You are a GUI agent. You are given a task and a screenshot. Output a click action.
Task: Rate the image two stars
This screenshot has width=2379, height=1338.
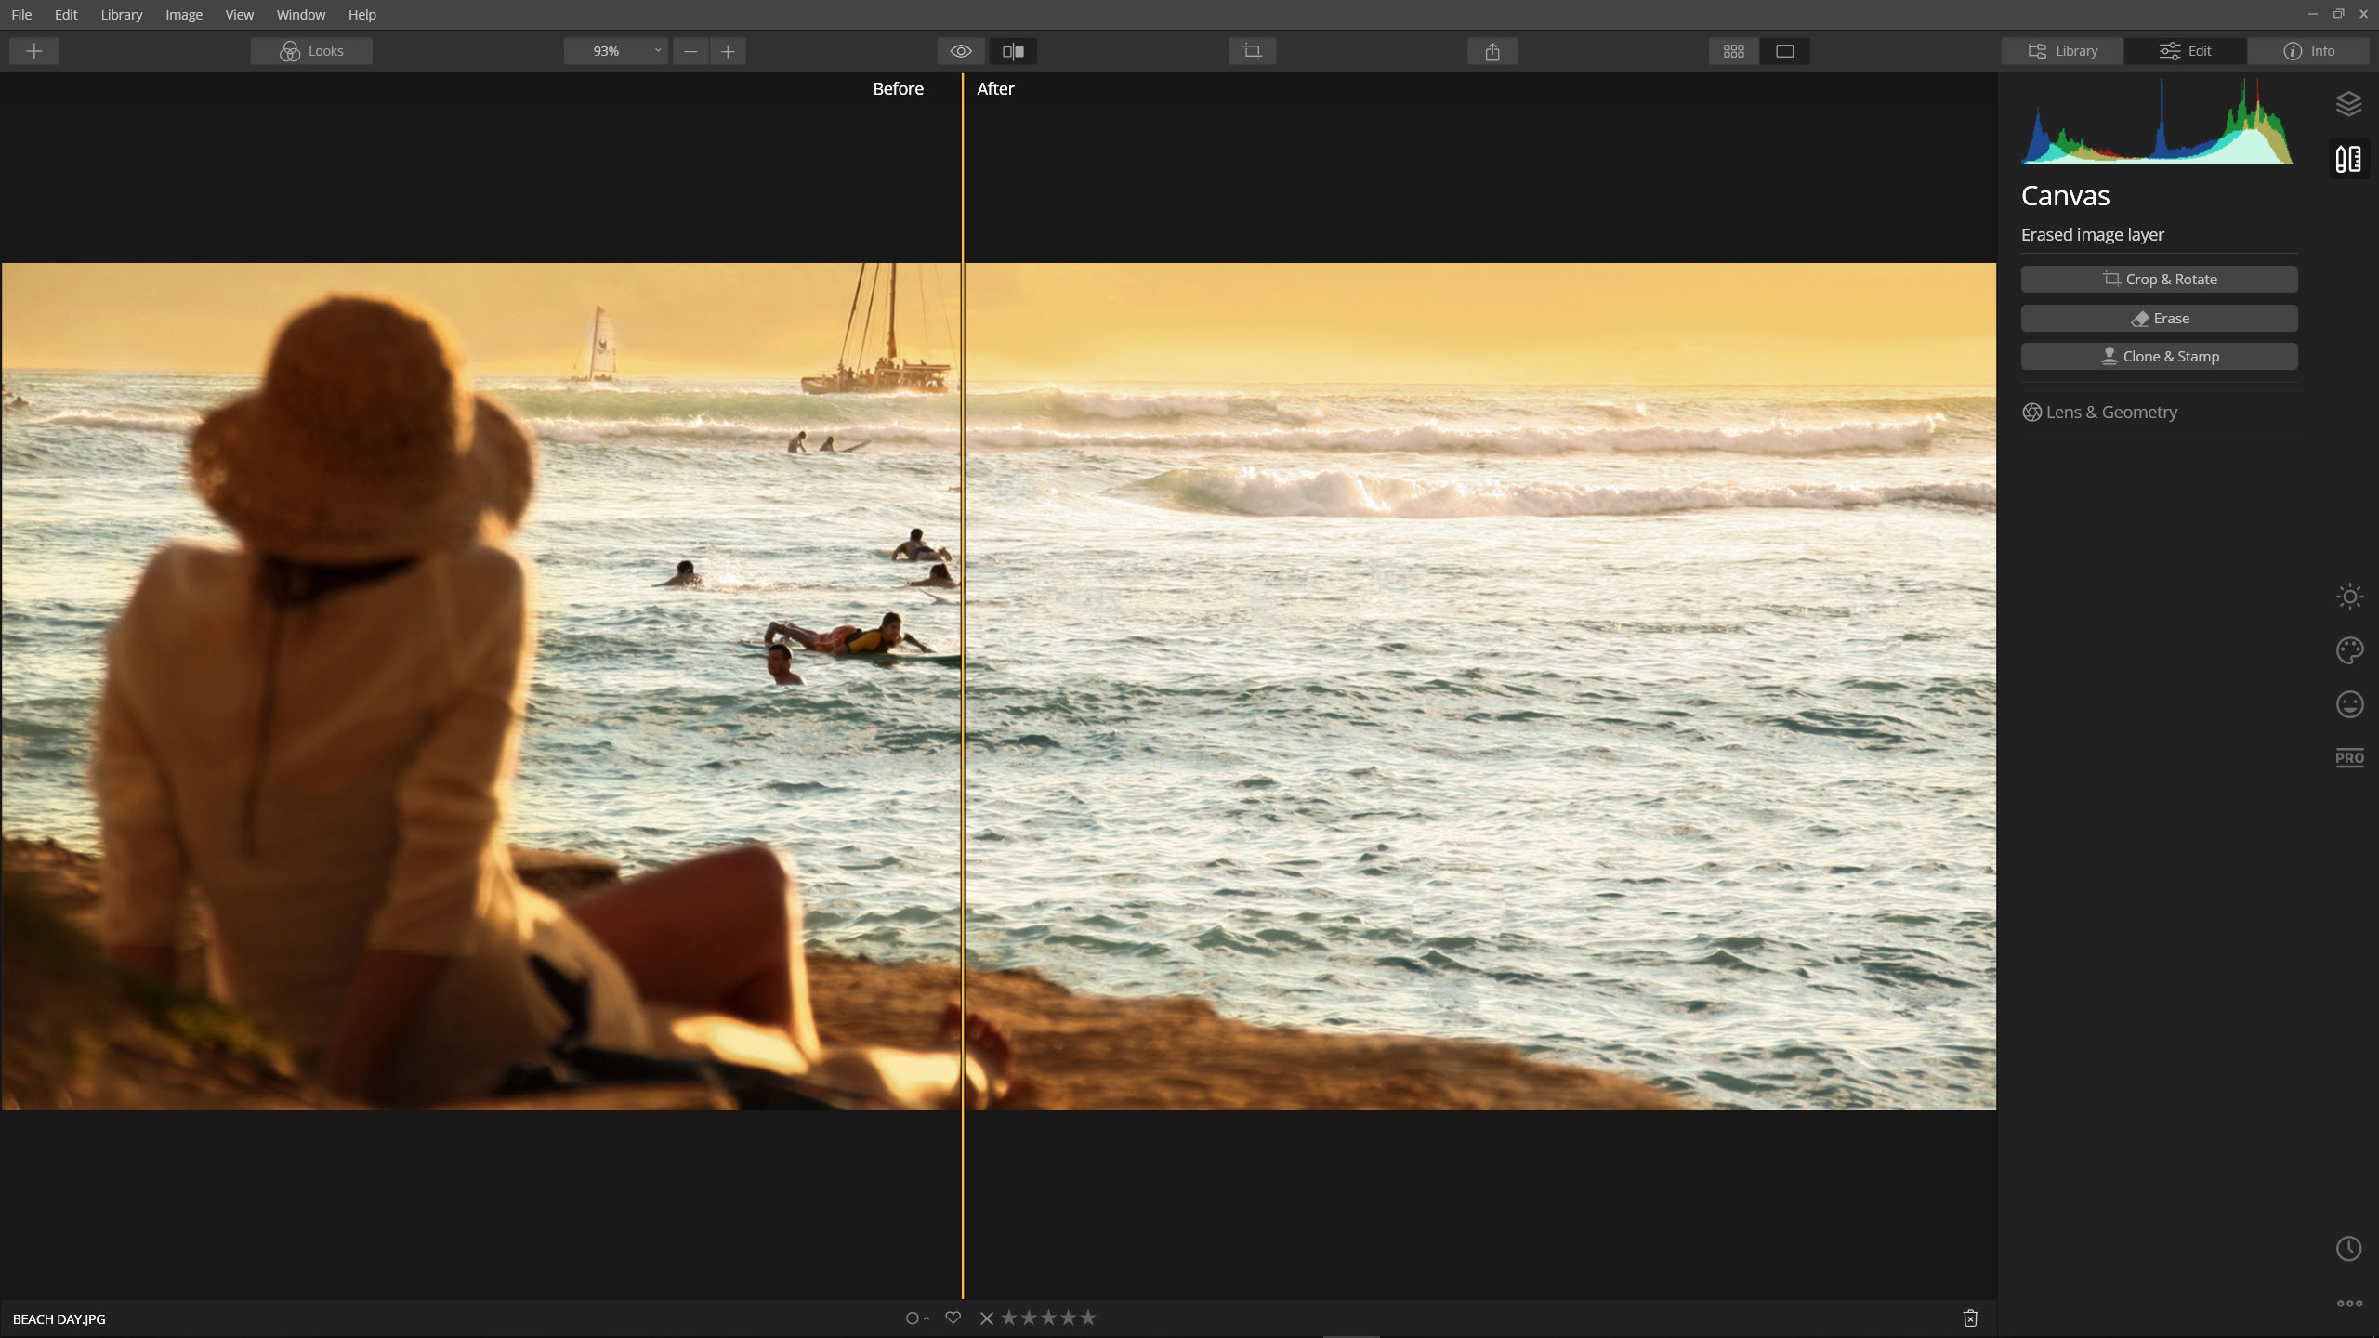point(1029,1318)
